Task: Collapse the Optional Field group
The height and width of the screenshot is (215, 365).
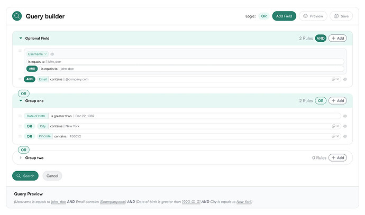Action: (21, 38)
